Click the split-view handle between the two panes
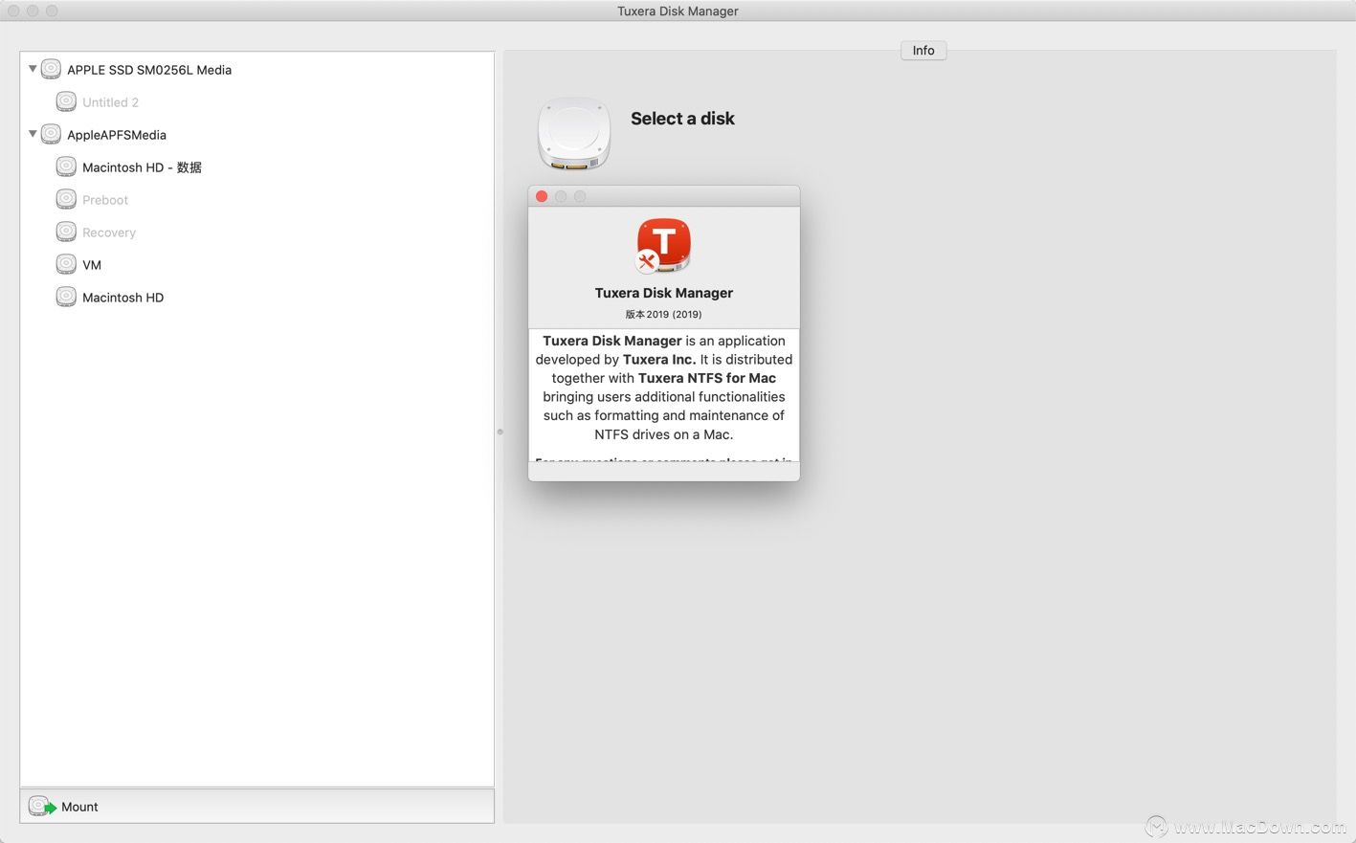Screen dimensions: 1356x843 tap(500, 432)
